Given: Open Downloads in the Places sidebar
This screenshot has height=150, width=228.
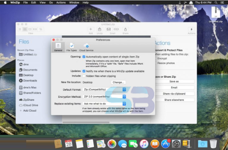Looking at the screenshot, I should 28,81.
